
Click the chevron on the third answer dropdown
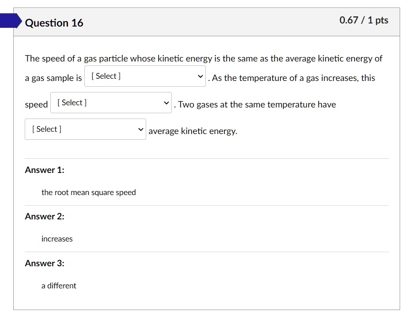[141, 129]
